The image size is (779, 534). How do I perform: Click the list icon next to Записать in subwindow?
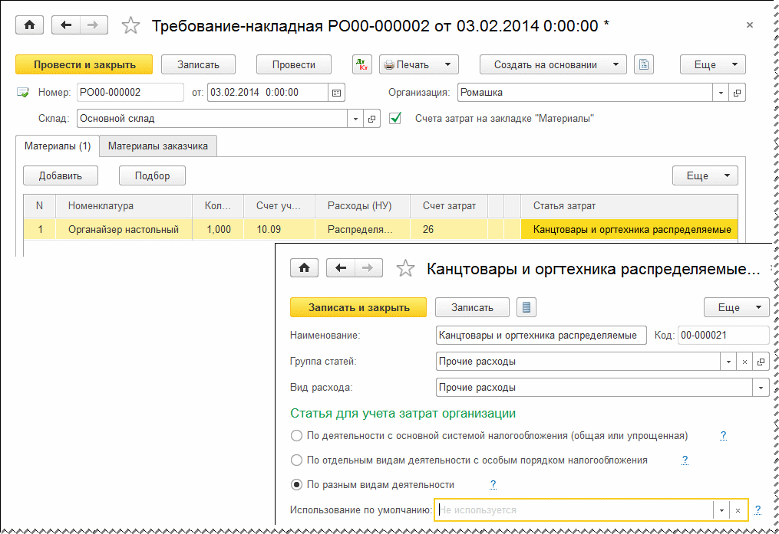pos(526,307)
